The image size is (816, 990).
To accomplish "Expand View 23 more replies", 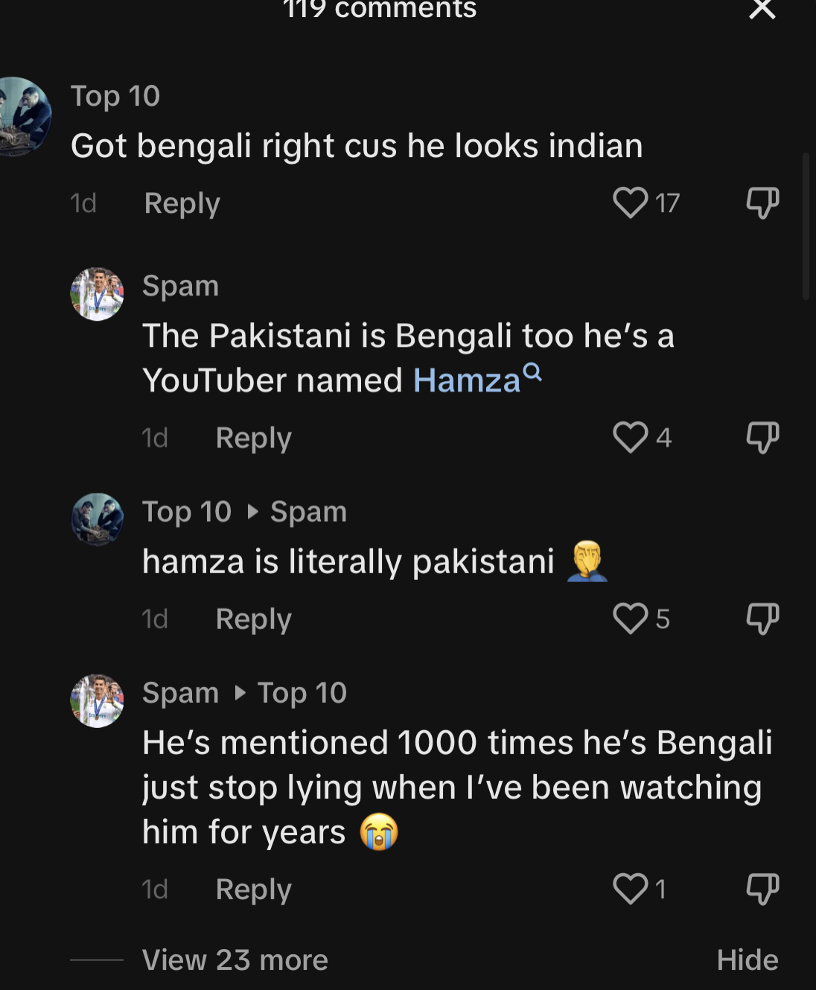I will [235, 960].
